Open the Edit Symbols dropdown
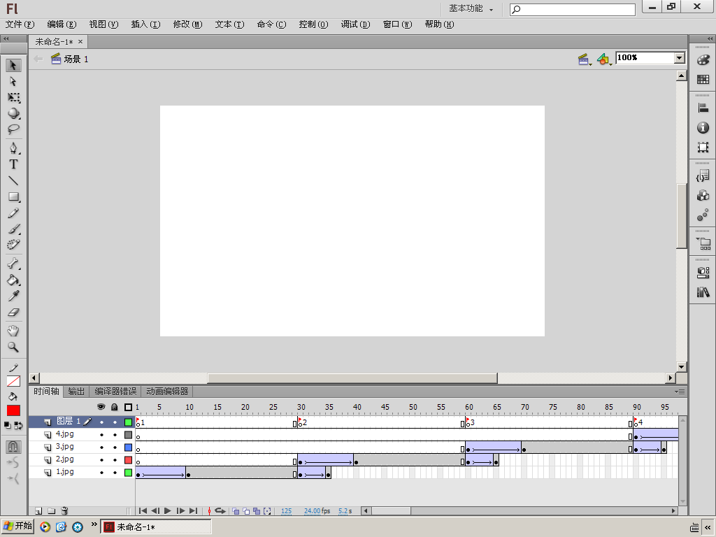This screenshot has height=537, width=716. tap(604, 59)
